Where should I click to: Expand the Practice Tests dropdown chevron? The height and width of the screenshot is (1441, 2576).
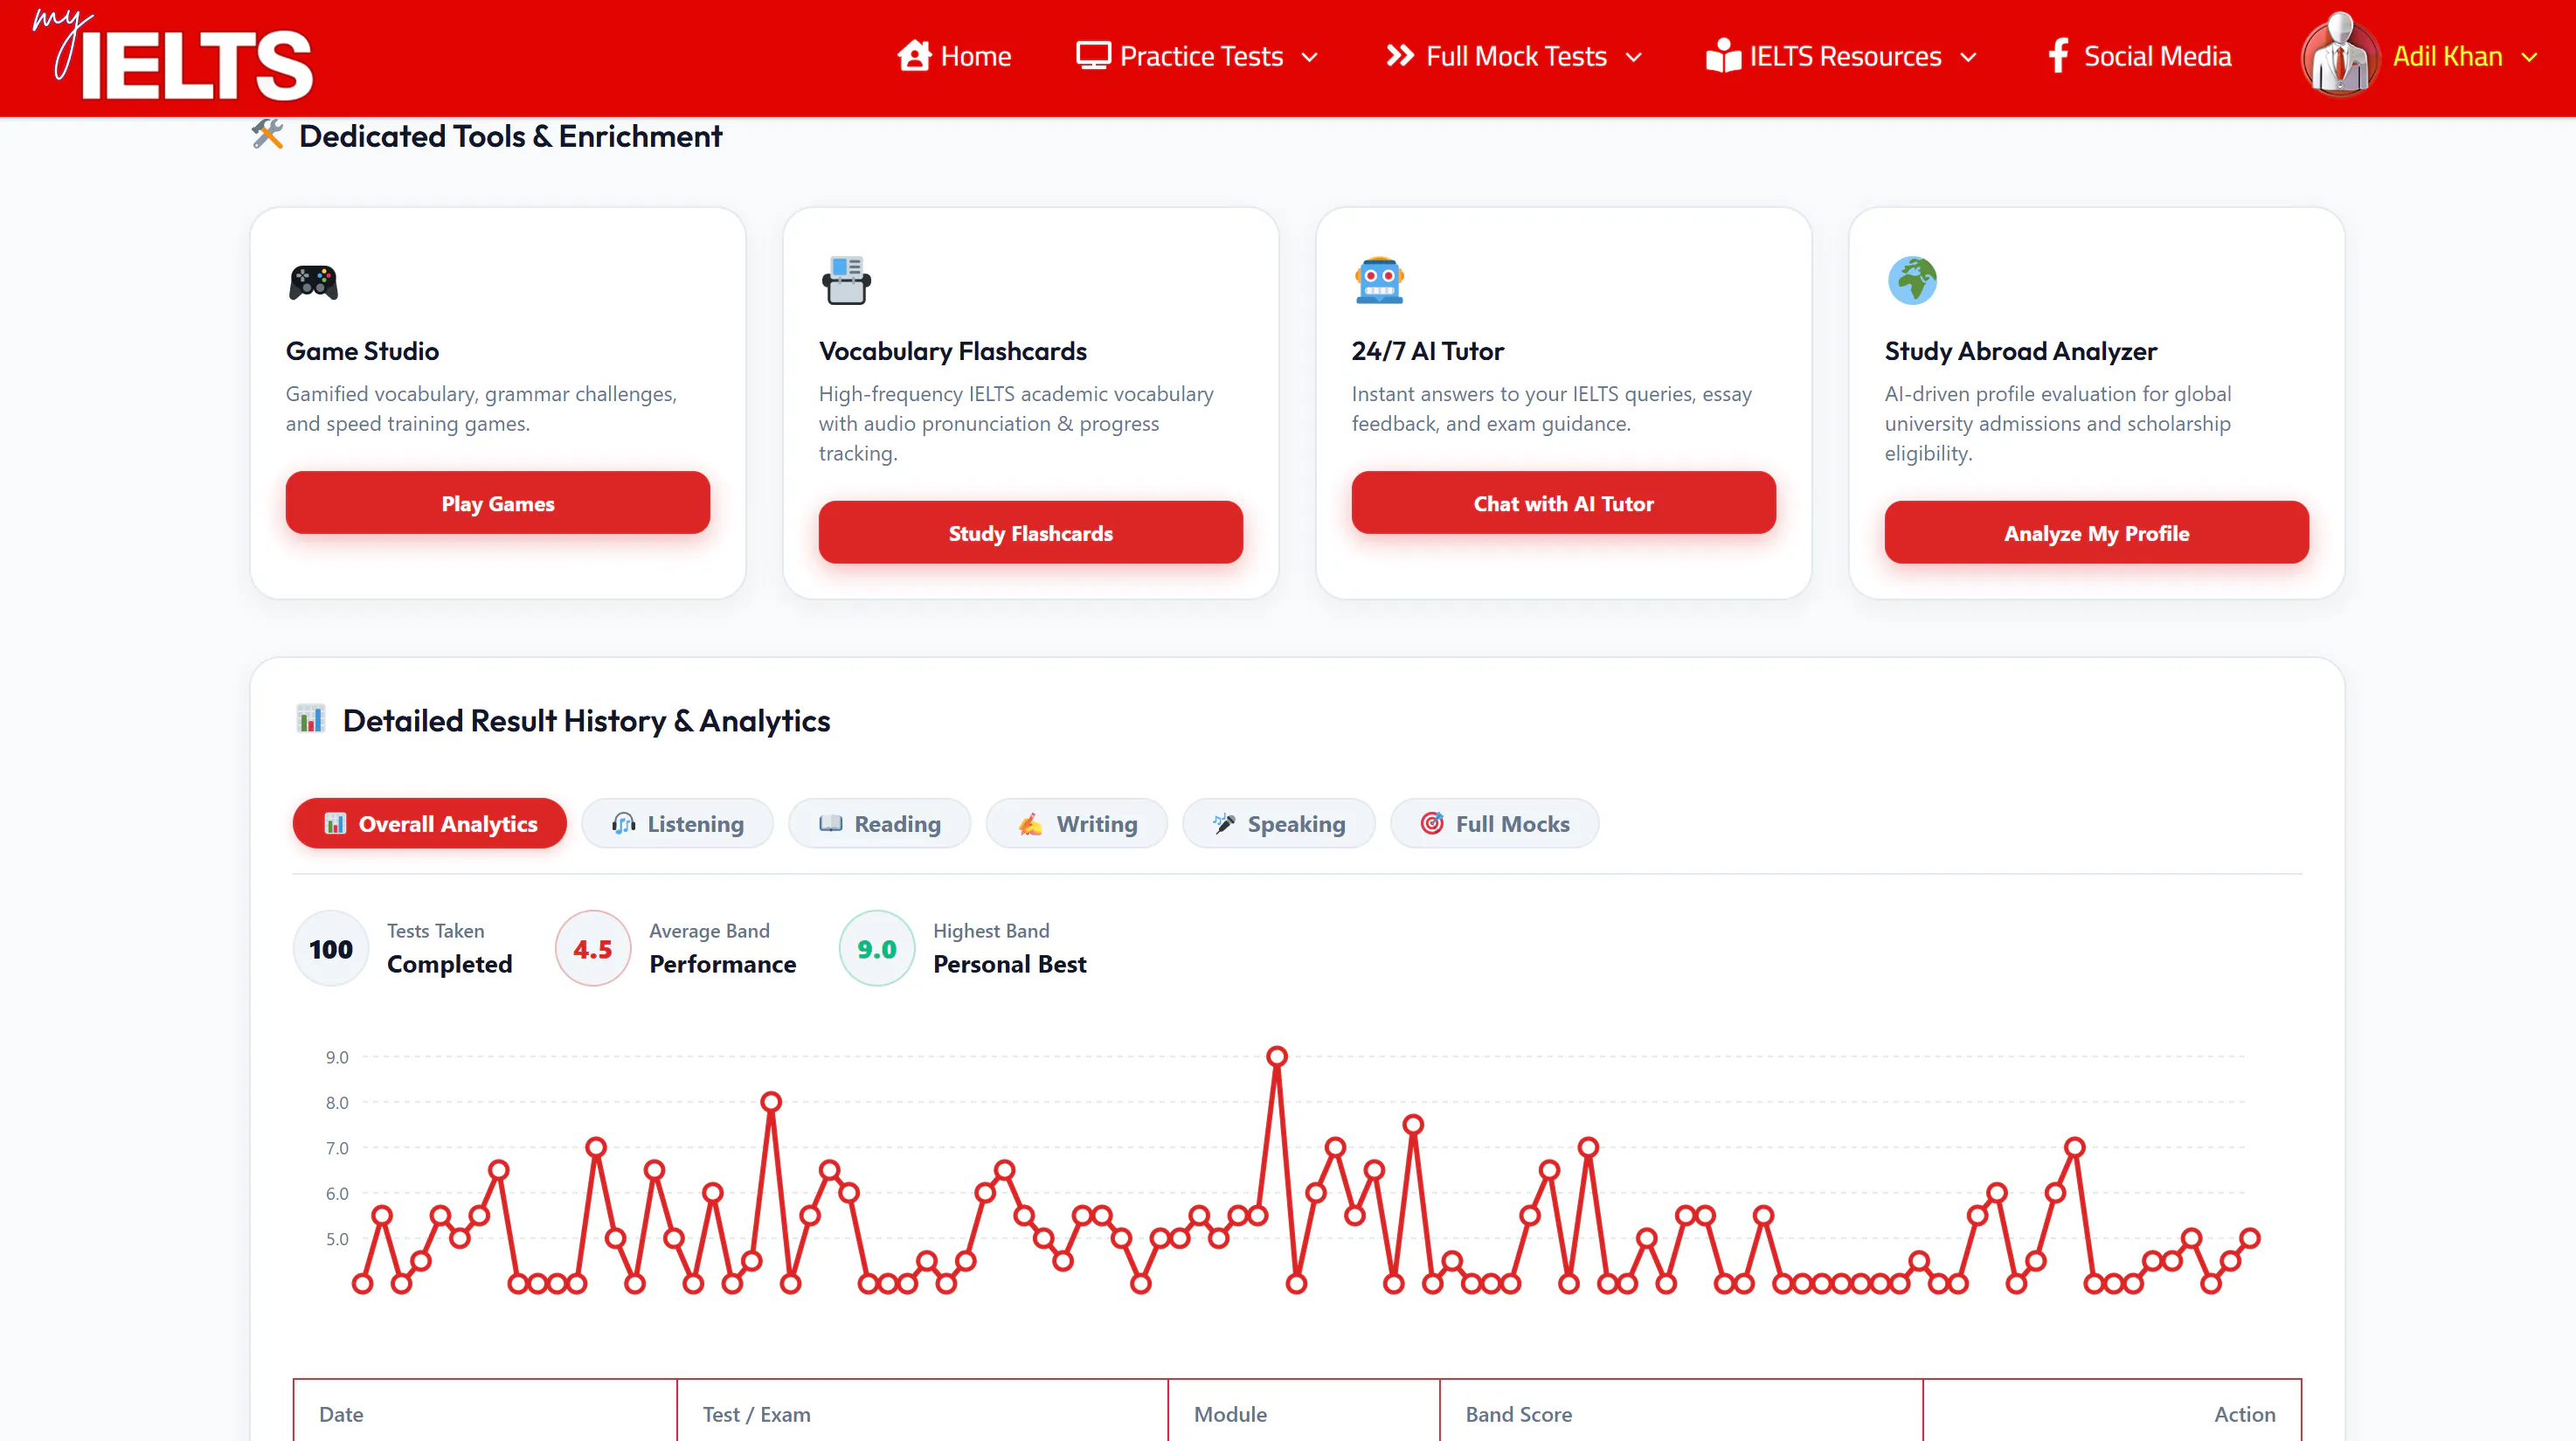point(1310,58)
